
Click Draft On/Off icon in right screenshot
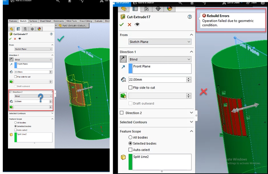tap(123, 96)
